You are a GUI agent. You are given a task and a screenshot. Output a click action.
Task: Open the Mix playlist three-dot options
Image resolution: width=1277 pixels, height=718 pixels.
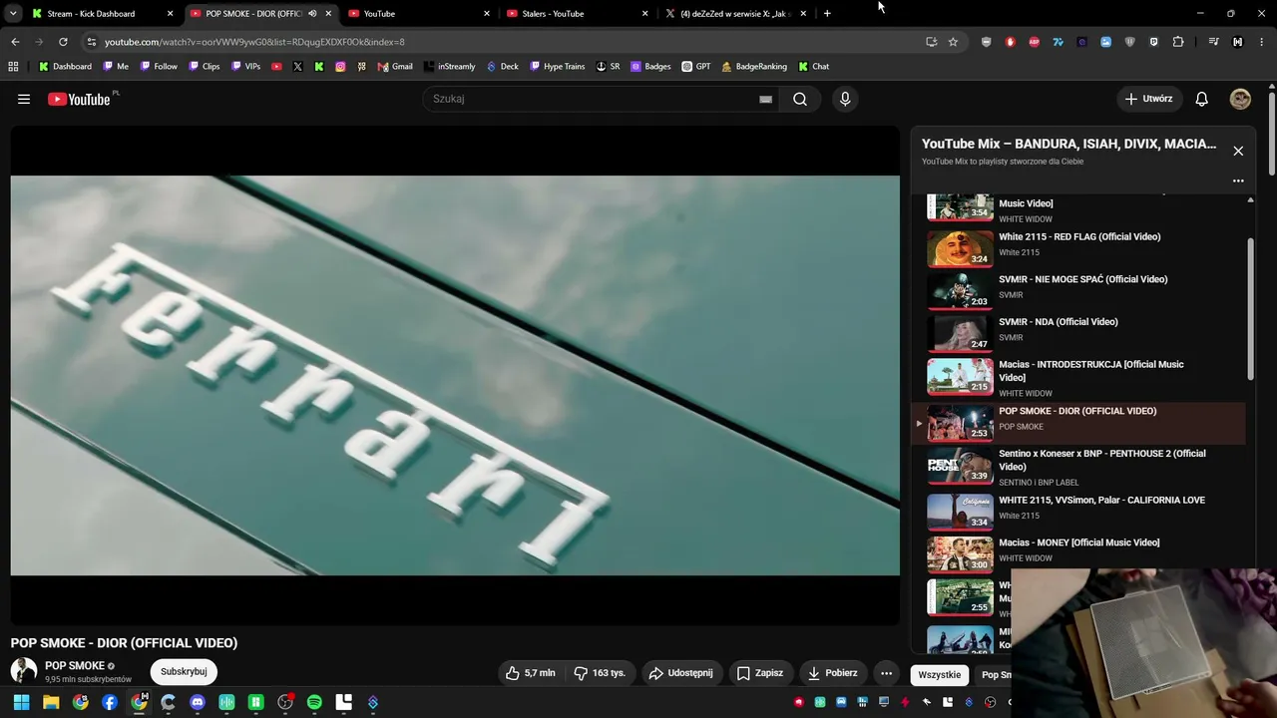pos(1238,180)
